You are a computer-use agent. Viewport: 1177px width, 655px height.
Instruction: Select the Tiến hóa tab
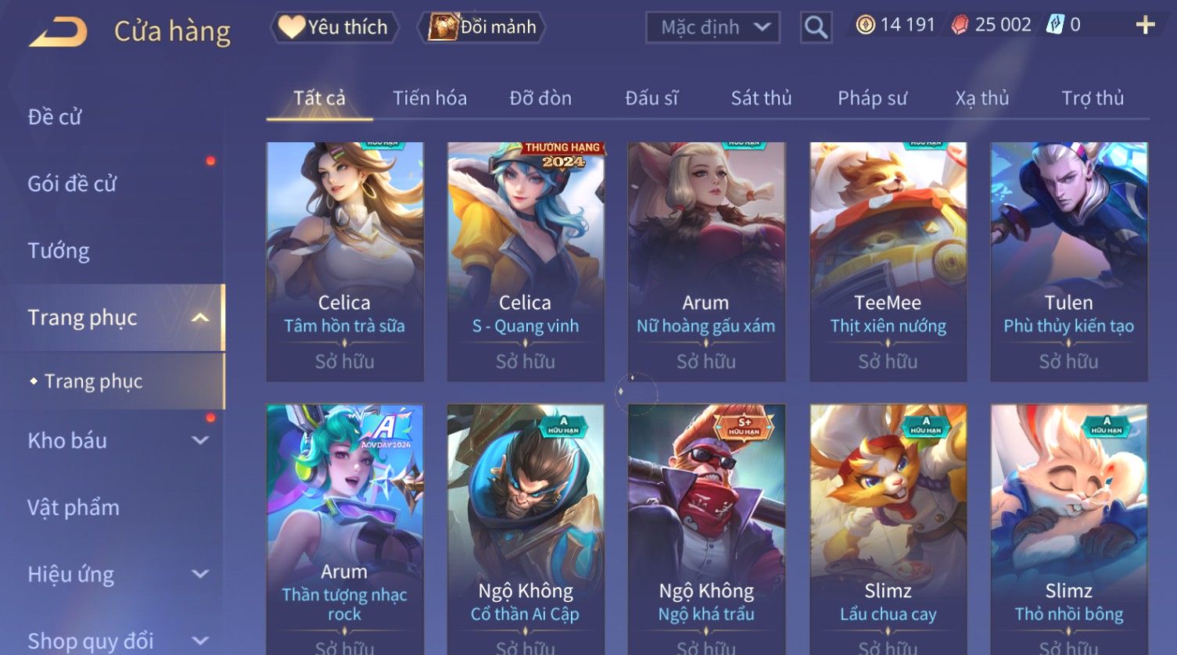[429, 98]
